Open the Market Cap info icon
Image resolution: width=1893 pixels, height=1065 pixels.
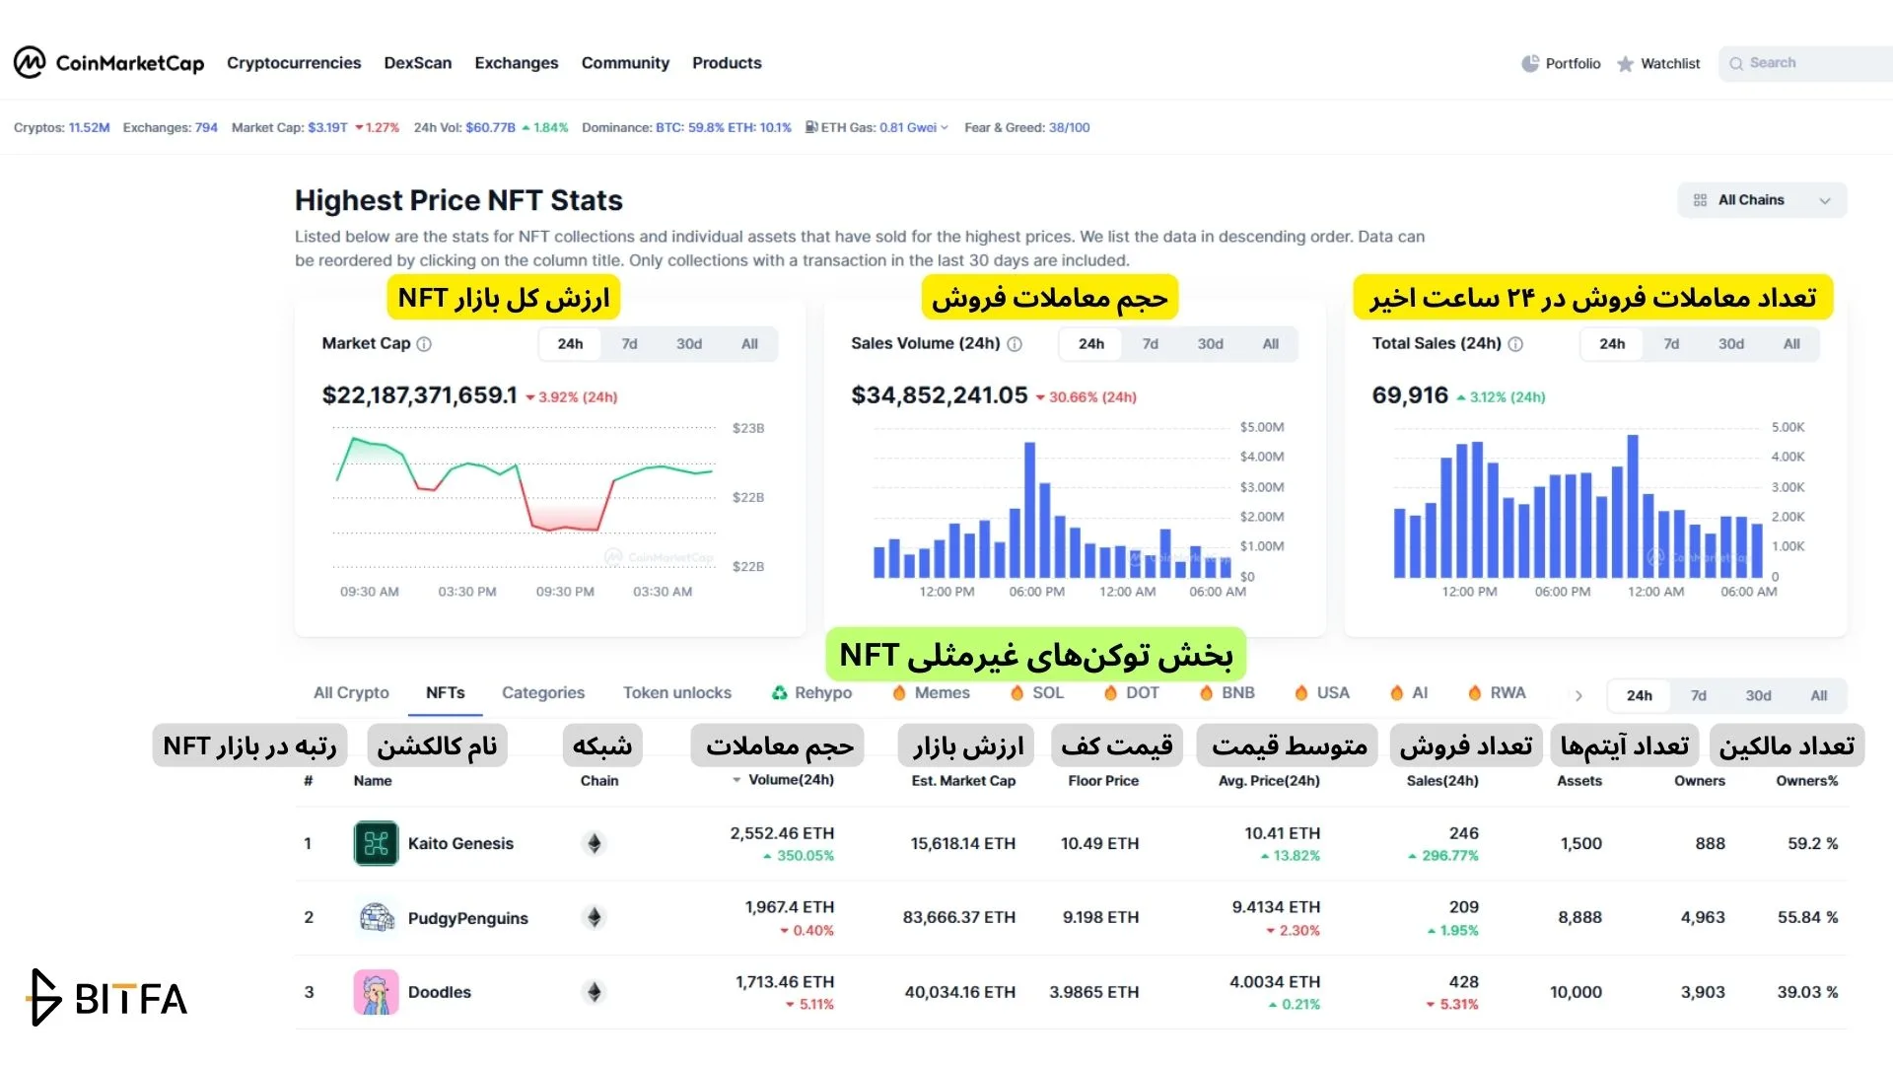[424, 344]
